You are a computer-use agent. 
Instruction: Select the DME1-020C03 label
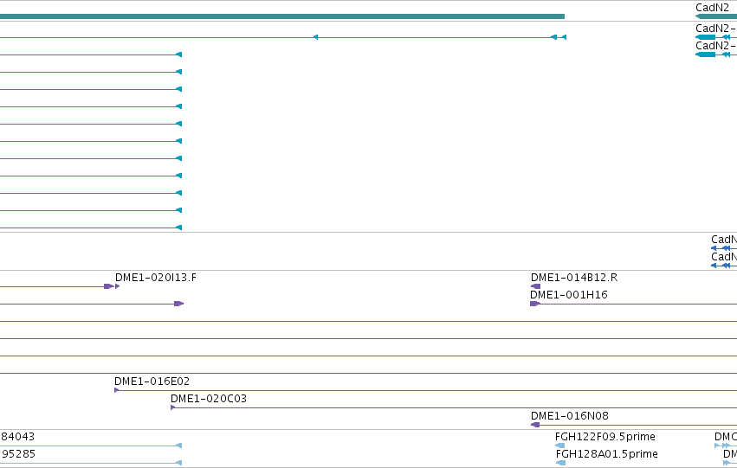coord(208,399)
